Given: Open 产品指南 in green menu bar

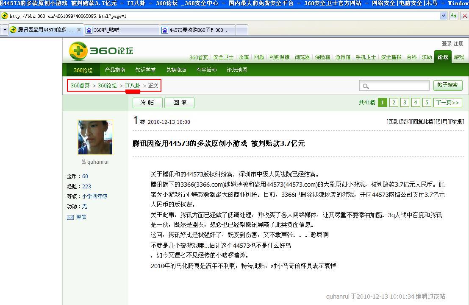Looking at the screenshot, I should 115,70.
